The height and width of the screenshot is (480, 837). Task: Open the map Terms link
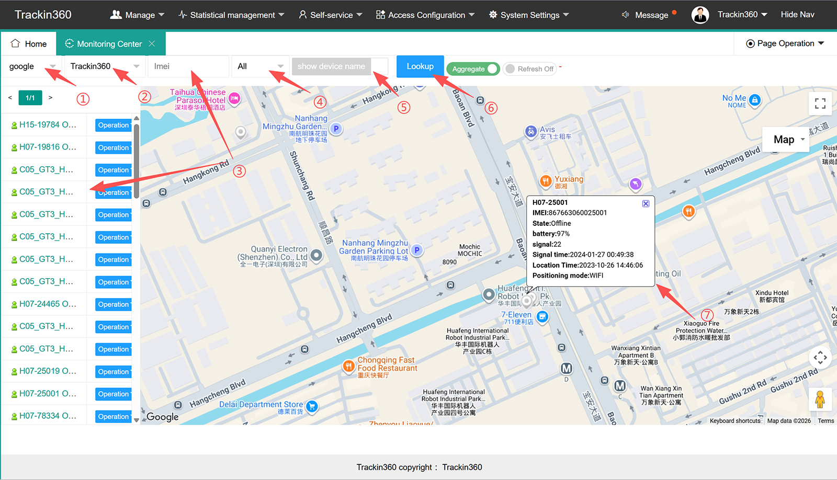pos(826,421)
